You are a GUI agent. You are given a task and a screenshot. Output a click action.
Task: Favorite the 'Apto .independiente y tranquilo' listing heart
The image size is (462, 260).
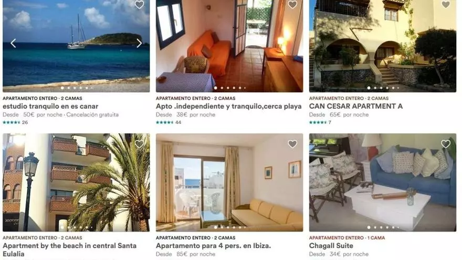pos(292,4)
